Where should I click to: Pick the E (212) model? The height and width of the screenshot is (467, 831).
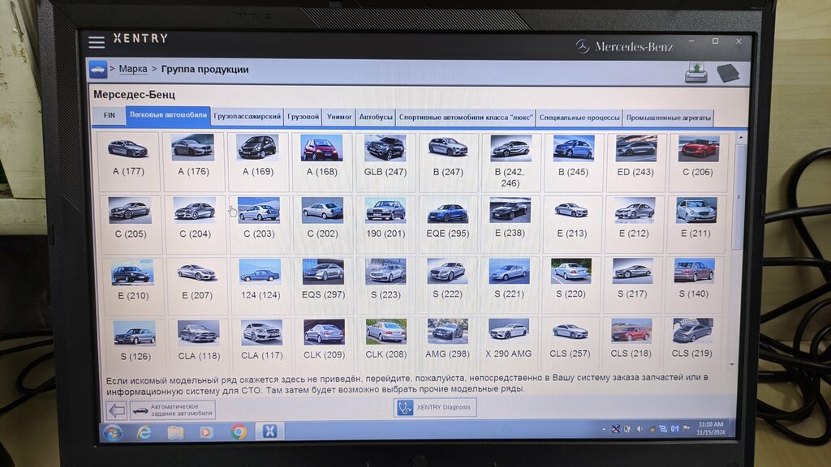pos(634,224)
